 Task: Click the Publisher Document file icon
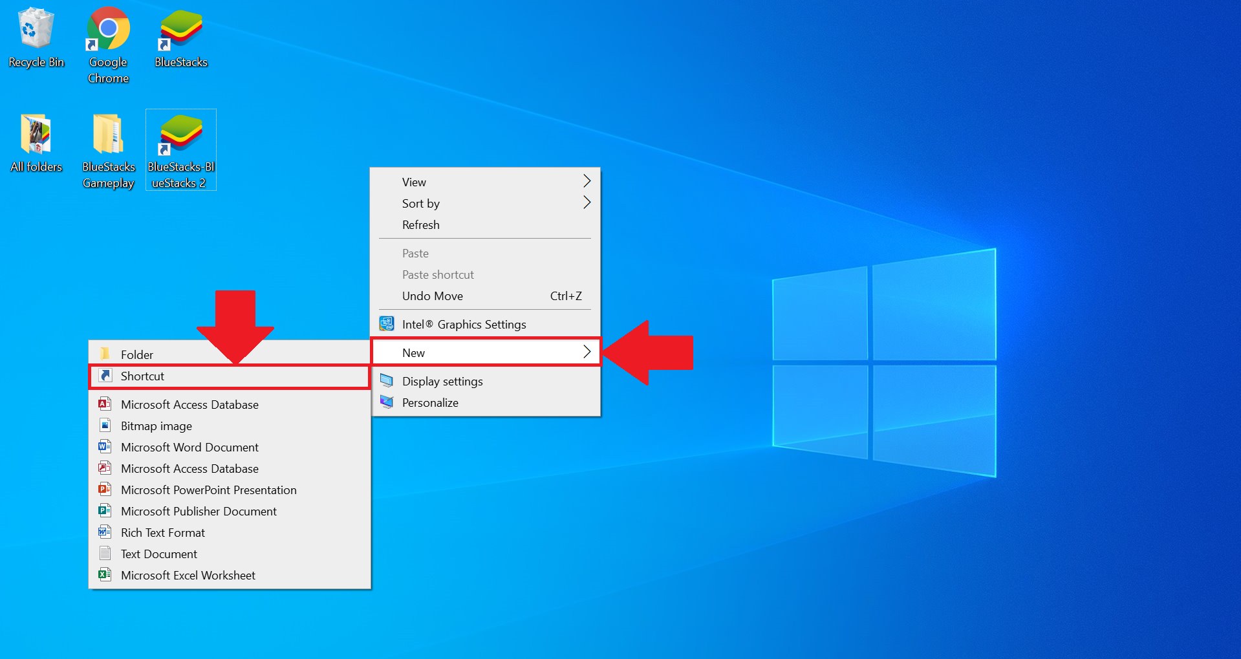pos(105,511)
